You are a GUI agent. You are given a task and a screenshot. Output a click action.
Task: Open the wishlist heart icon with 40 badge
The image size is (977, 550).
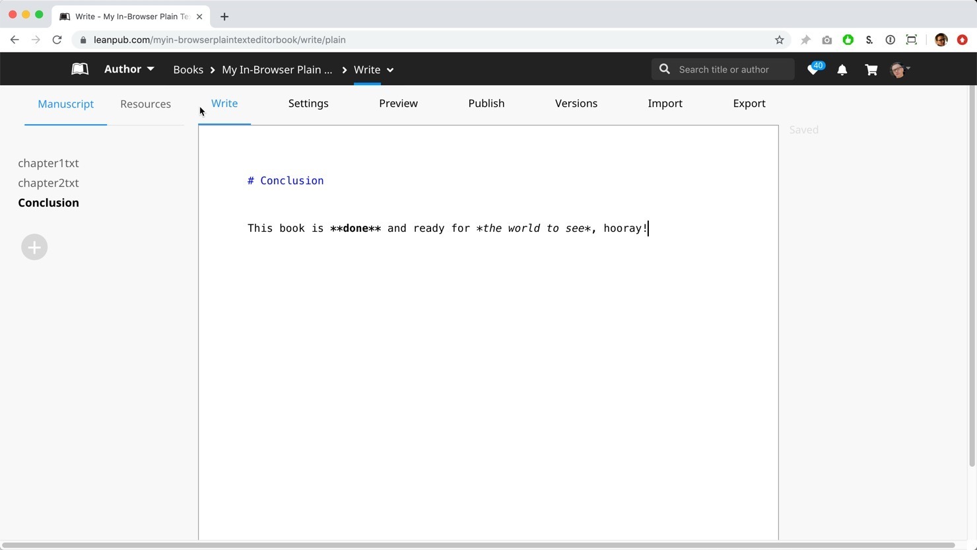[813, 69]
